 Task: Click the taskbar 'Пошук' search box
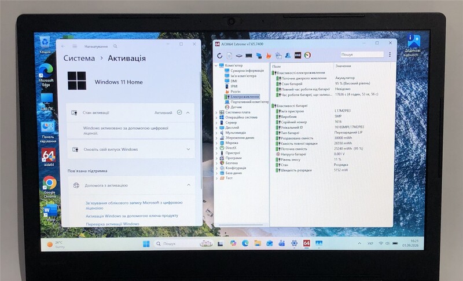click(x=183, y=244)
